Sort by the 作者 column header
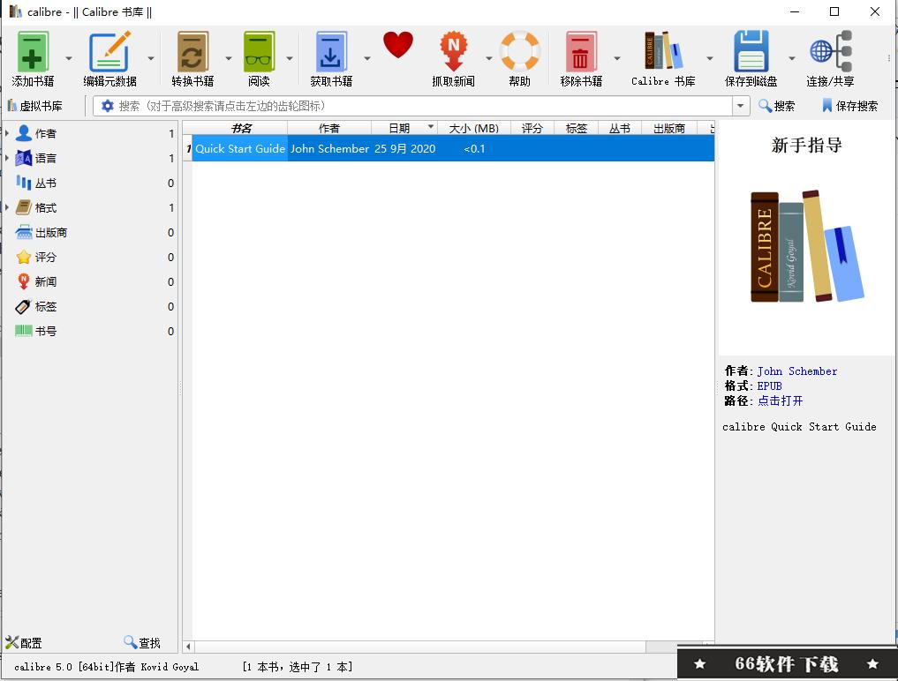This screenshot has width=898, height=681. coord(329,128)
